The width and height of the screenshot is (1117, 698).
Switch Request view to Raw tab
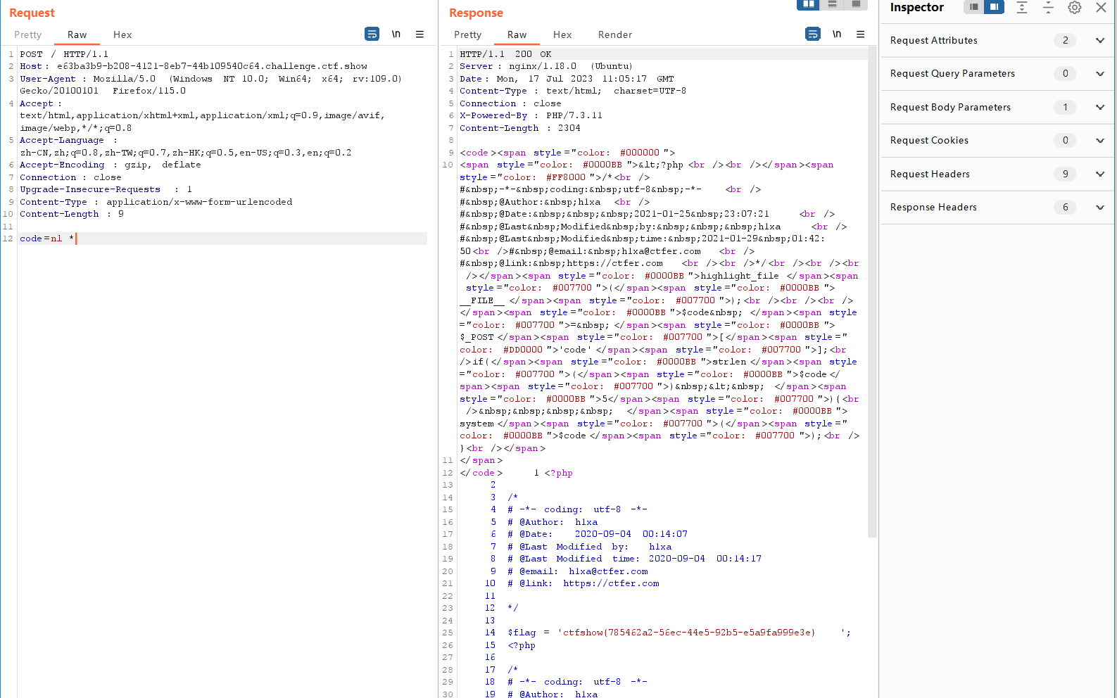[77, 34]
